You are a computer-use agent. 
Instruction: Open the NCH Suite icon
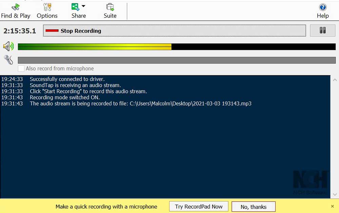[110, 11]
